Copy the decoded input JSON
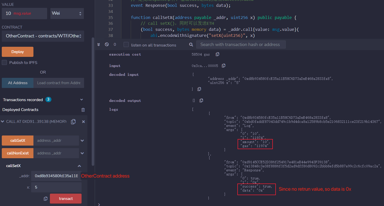The width and height of the screenshot is (384, 206). click(x=199, y=89)
